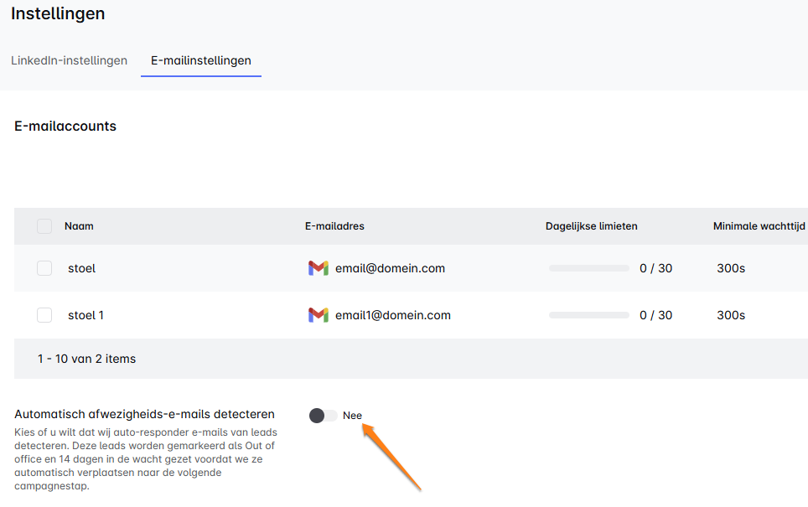Open the email@domein.com address

point(390,268)
